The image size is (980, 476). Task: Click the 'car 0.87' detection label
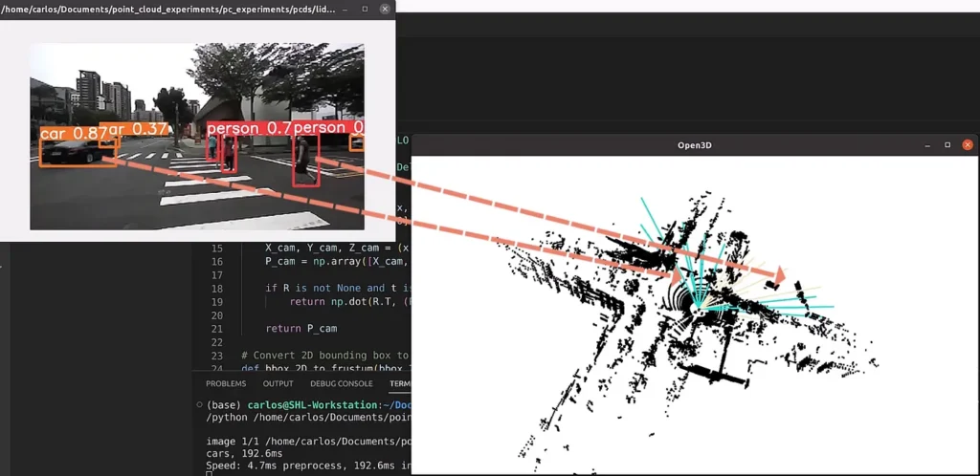(68, 134)
